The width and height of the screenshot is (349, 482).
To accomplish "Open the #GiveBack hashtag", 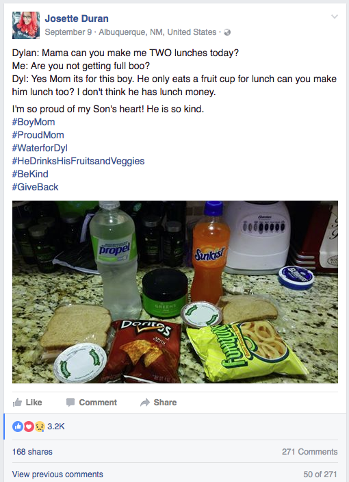I will point(36,187).
